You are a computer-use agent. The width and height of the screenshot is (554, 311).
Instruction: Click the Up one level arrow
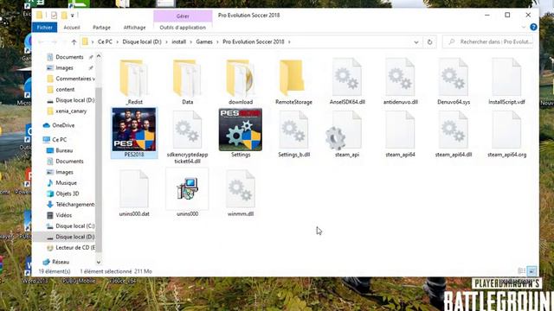coord(74,42)
